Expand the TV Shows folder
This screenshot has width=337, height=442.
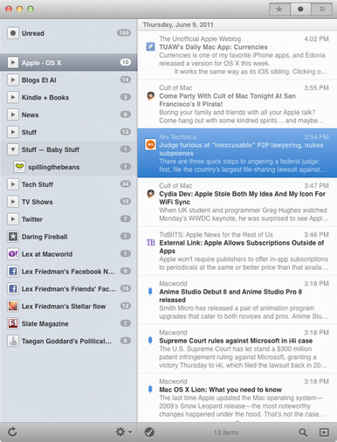tap(13, 202)
